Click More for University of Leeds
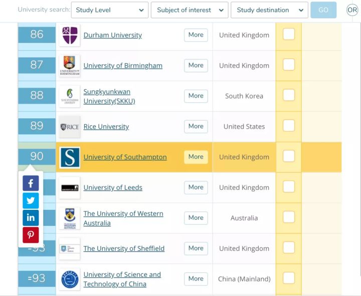Screen dimensions: 361x296 (196, 187)
